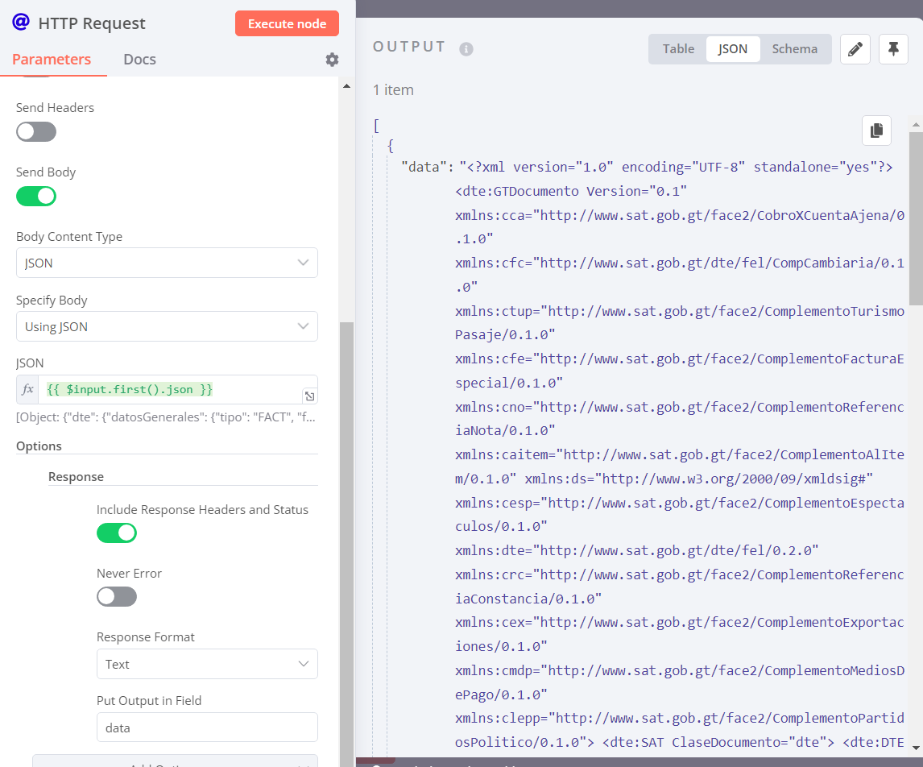Click the HTTP Request node icon
Viewport: 923px width, 767px height.
pyautogui.click(x=21, y=23)
